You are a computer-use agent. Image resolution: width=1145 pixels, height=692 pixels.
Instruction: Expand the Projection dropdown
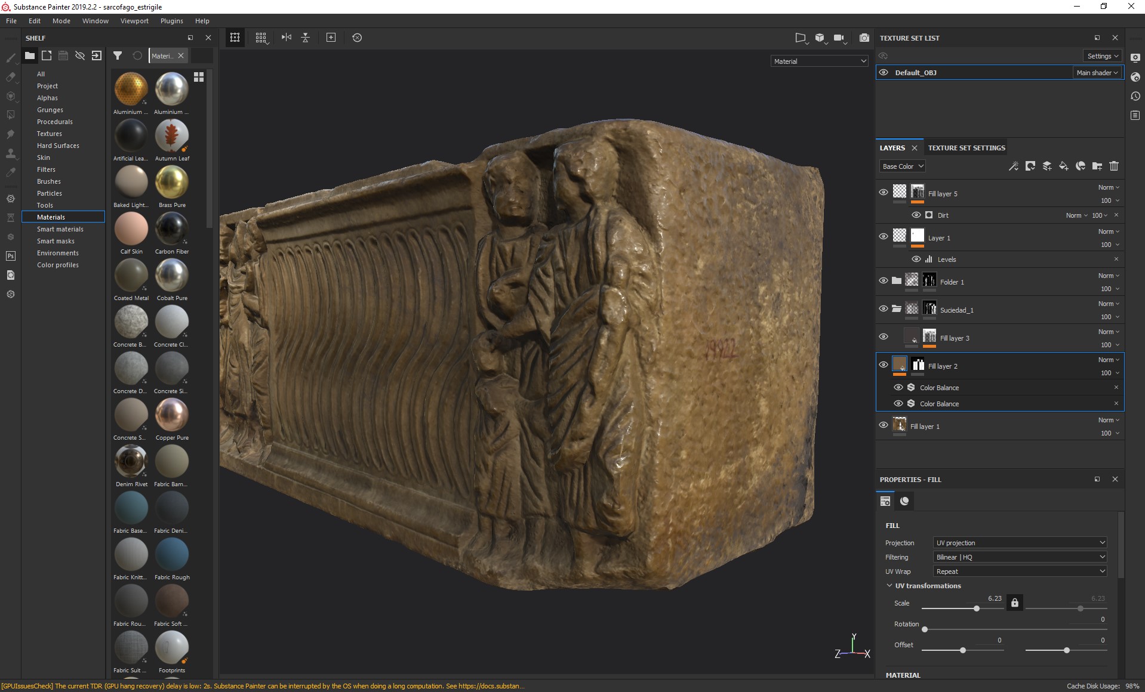pos(1020,543)
